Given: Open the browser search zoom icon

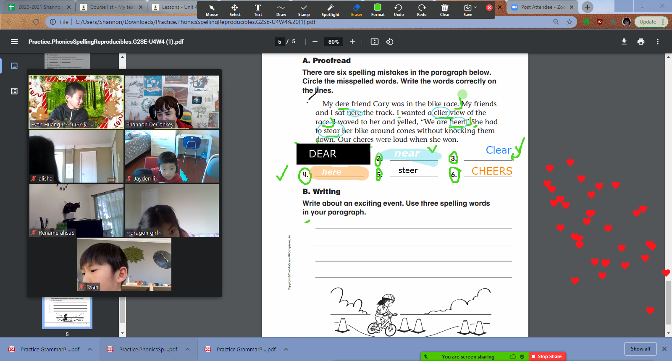Looking at the screenshot, I should tap(556, 22).
